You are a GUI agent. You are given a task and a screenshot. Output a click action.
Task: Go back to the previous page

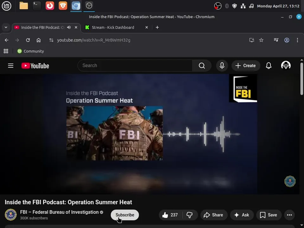(7, 40)
